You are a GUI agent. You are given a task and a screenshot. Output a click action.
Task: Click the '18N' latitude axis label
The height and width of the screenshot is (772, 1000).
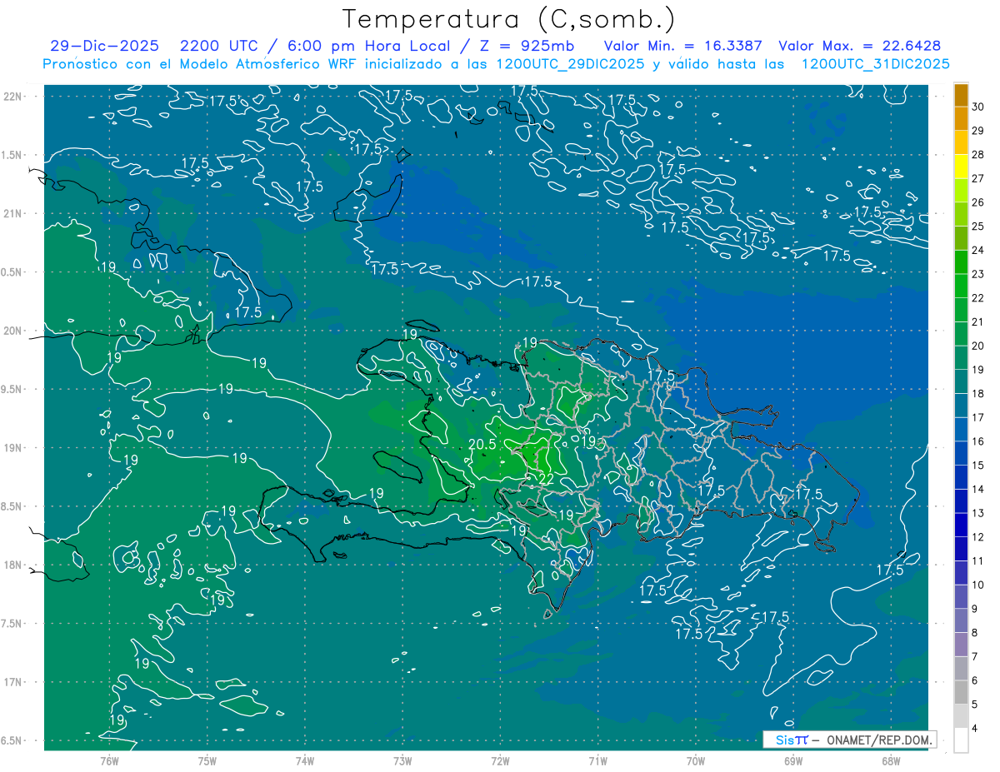pyautogui.click(x=12, y=565)
